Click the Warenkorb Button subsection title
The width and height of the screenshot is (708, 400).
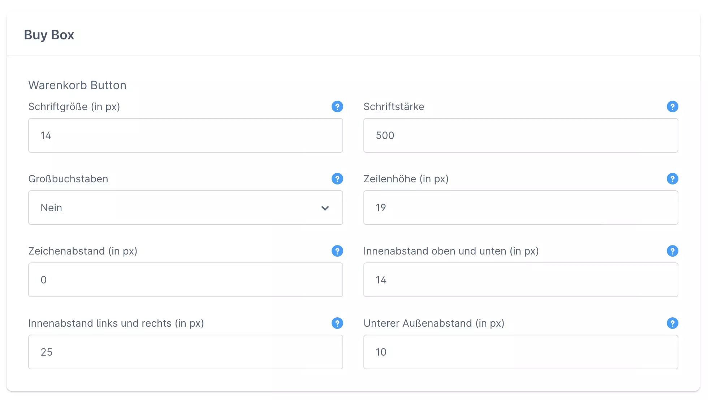tap(77, 85)
